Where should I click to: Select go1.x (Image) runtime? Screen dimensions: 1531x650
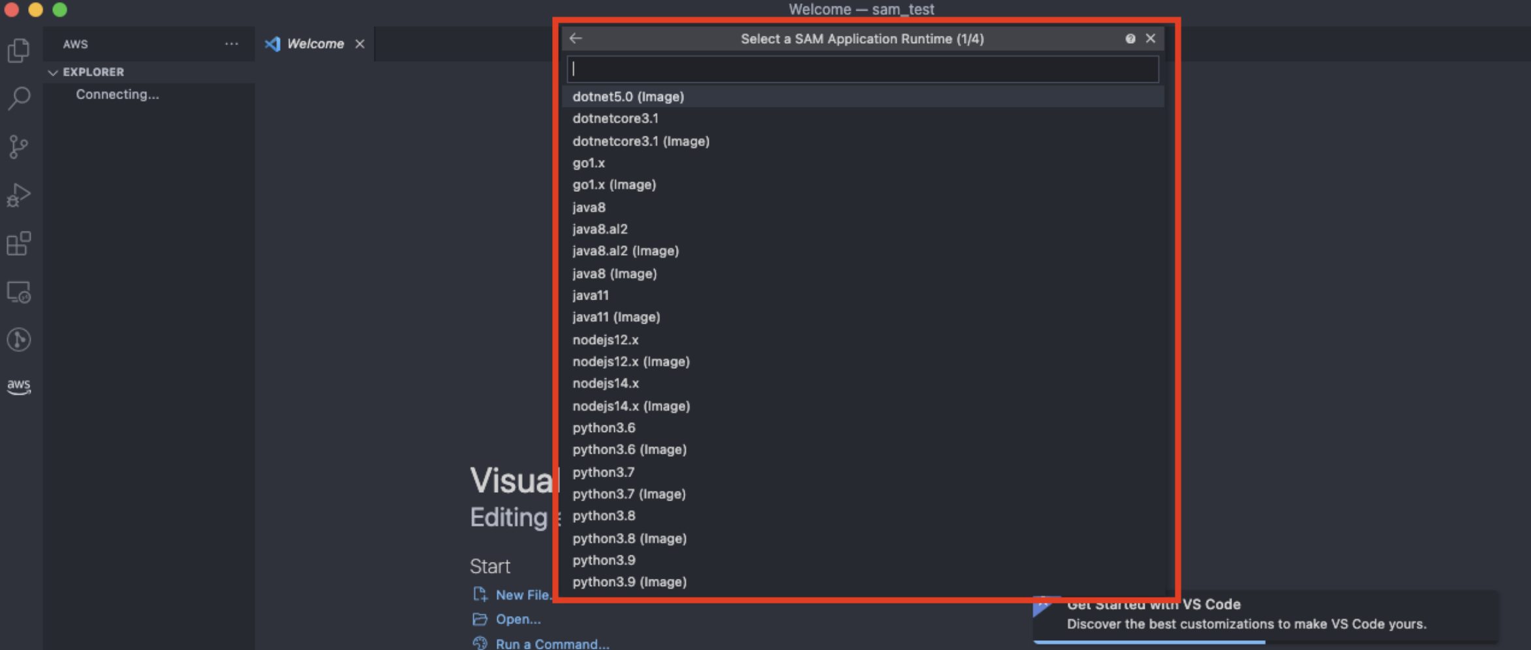click(863, 185)
